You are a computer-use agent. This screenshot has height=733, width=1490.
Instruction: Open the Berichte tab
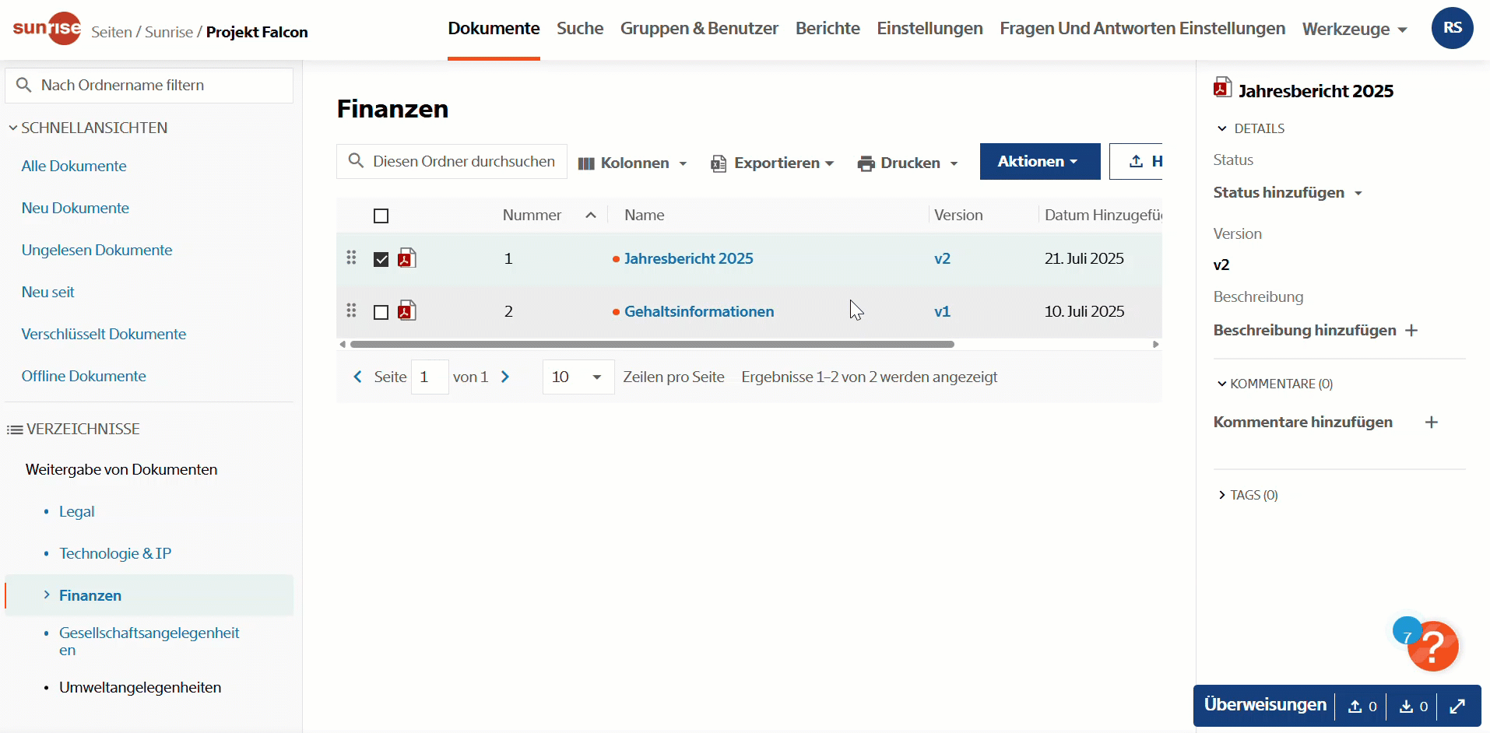point(828,29)
